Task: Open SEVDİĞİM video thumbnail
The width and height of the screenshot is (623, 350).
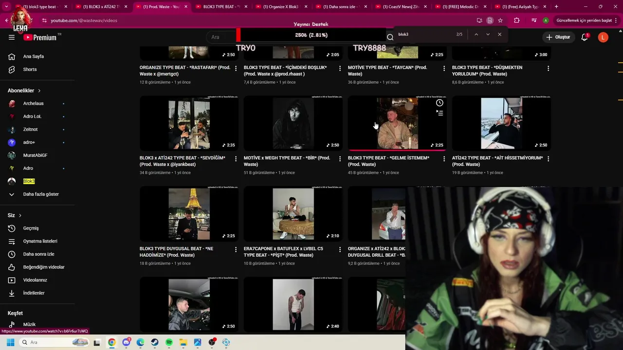Action: (x=189, y=123)
